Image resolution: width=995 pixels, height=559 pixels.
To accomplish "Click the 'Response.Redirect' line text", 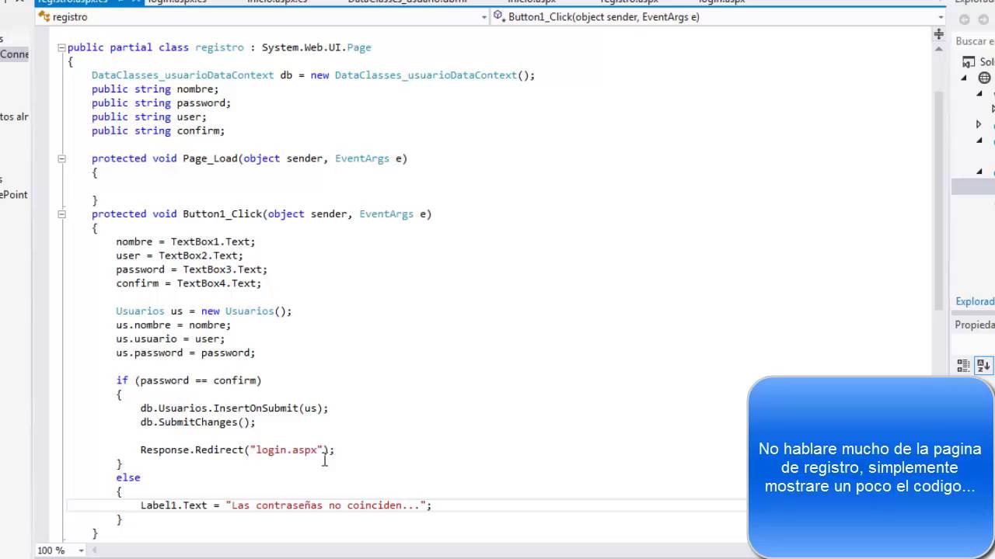I will pos(237,450).
